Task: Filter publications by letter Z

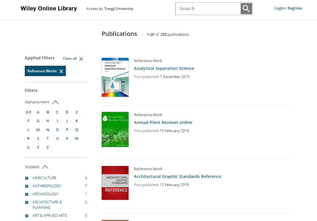Action: [x=48, y=147]
